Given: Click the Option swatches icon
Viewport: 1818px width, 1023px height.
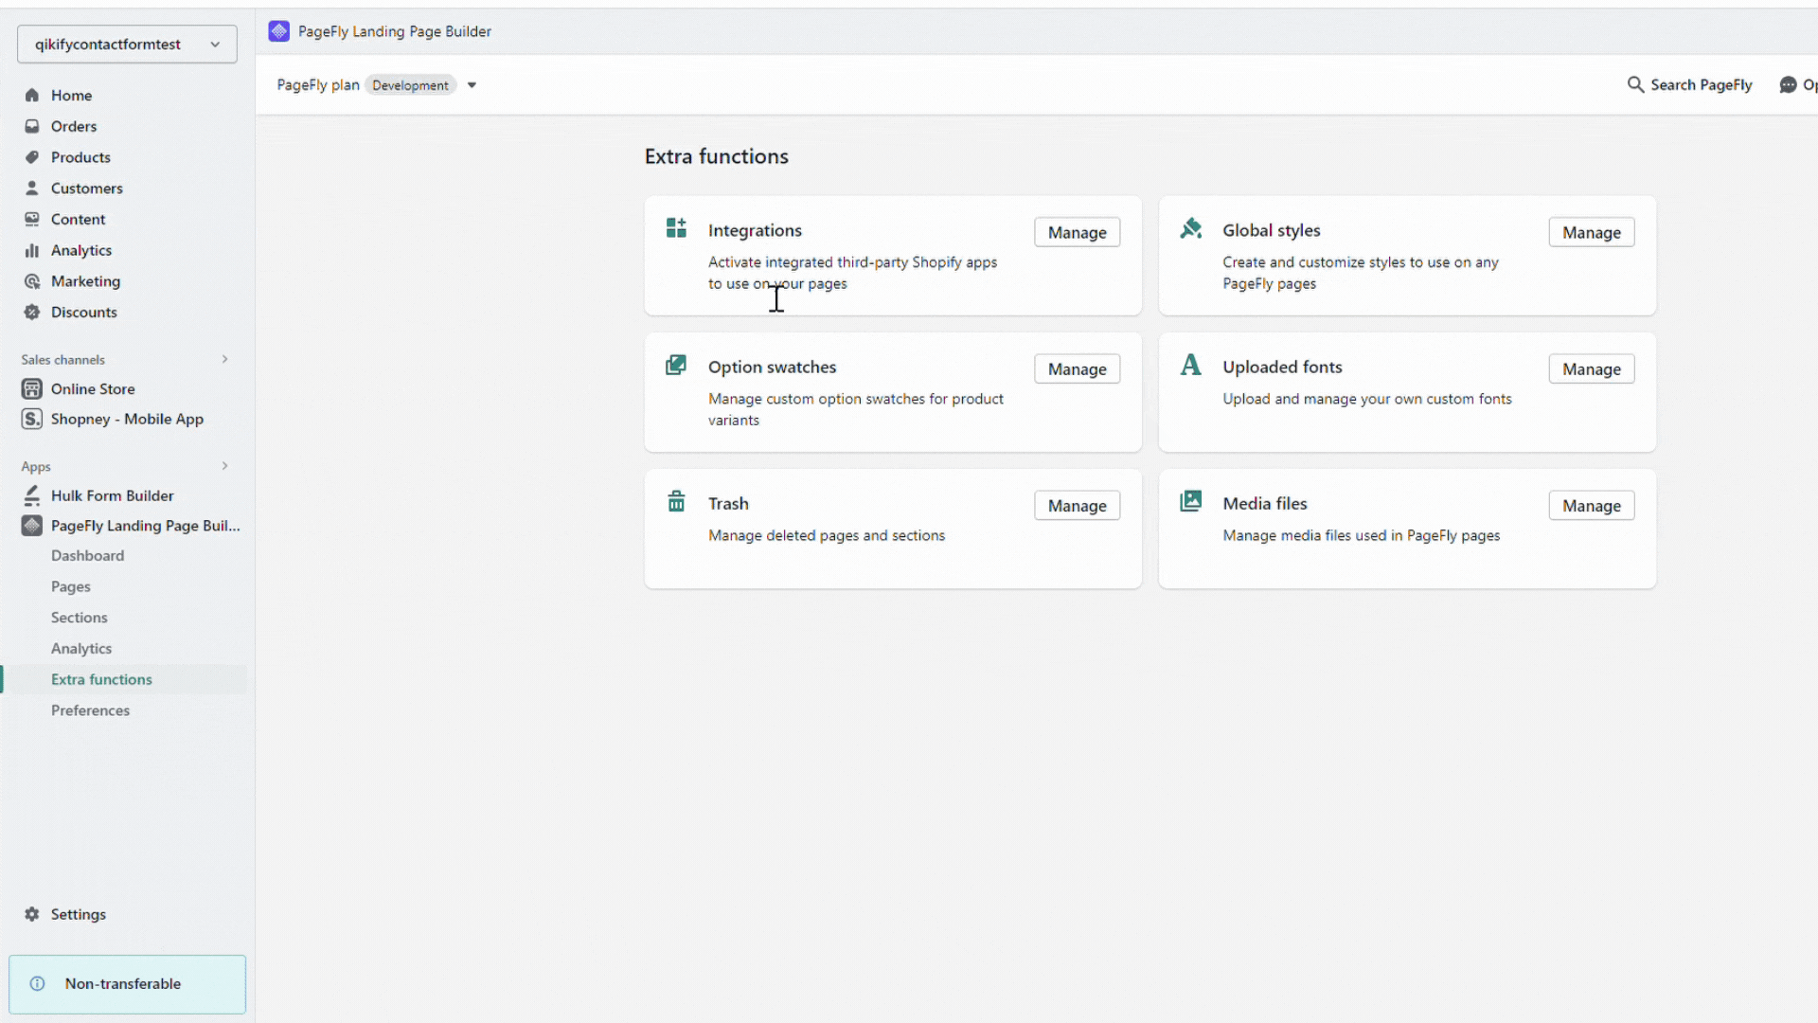Looking at the screenshot, I should coord(676,365).
